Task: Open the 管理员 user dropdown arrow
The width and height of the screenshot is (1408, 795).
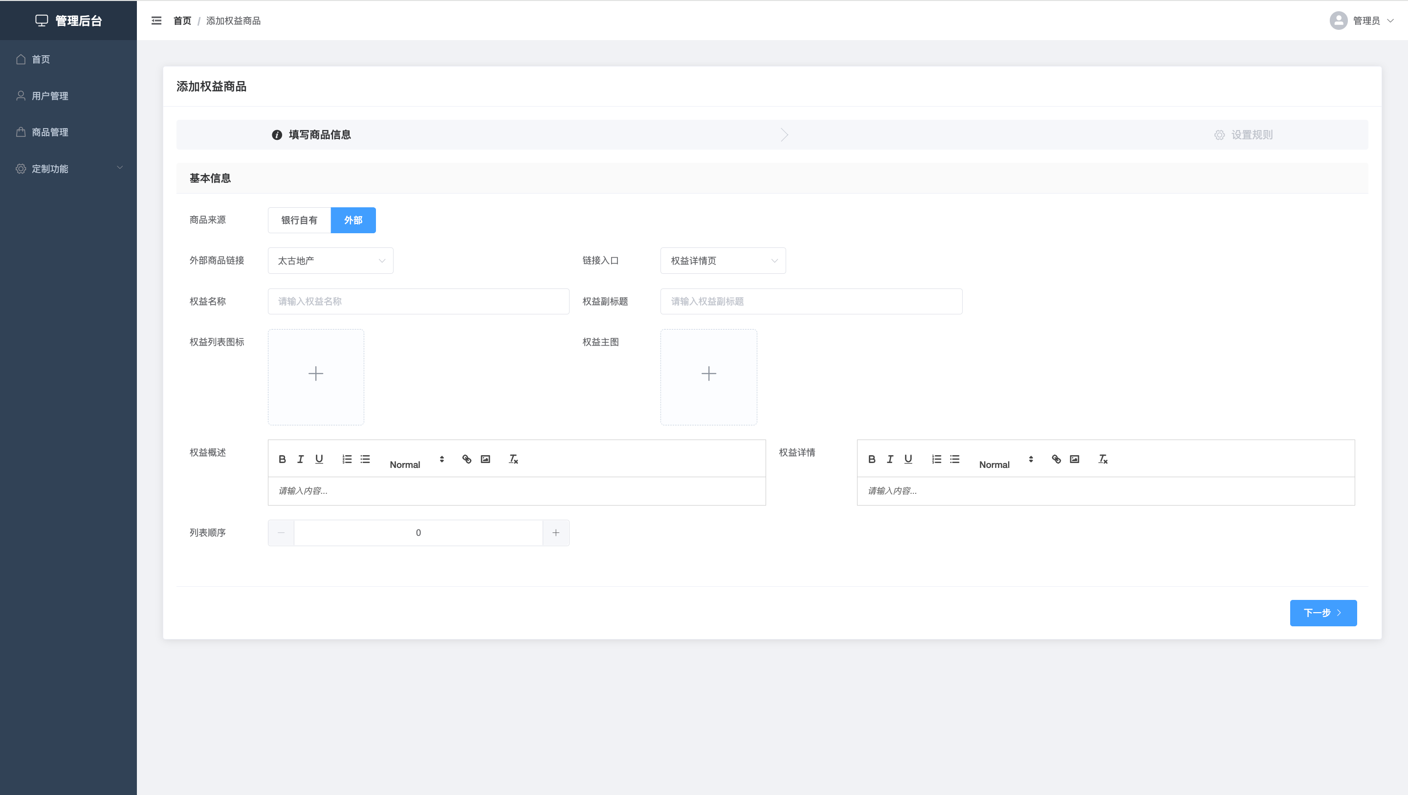Action: coord(1390,21)
